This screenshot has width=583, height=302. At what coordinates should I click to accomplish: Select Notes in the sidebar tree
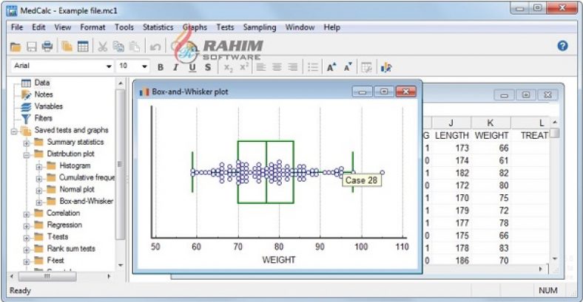44,95
